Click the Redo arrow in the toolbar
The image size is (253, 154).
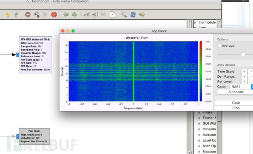click(x=16, y=15)
